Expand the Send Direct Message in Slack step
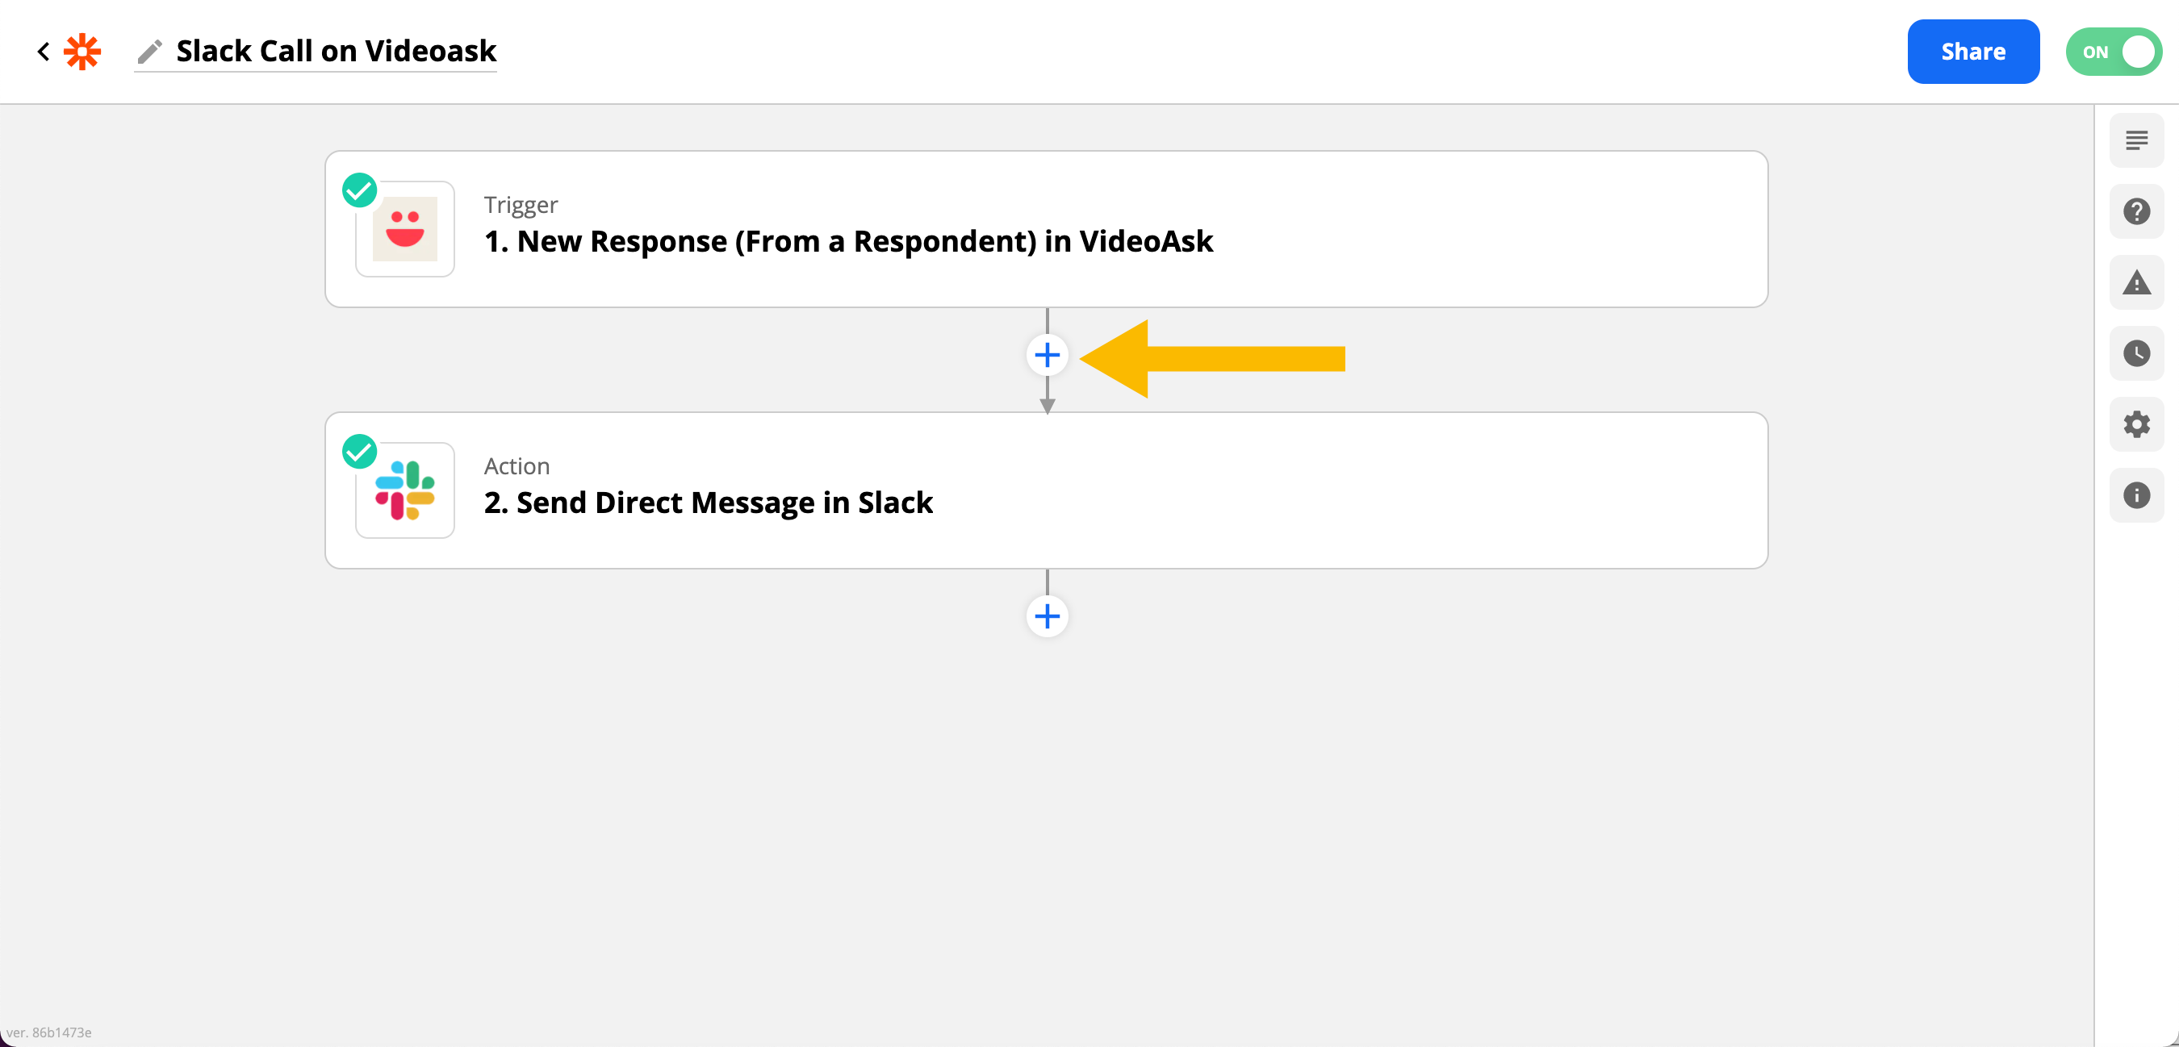The image size is (2179, 1047). coord(1047,490)
